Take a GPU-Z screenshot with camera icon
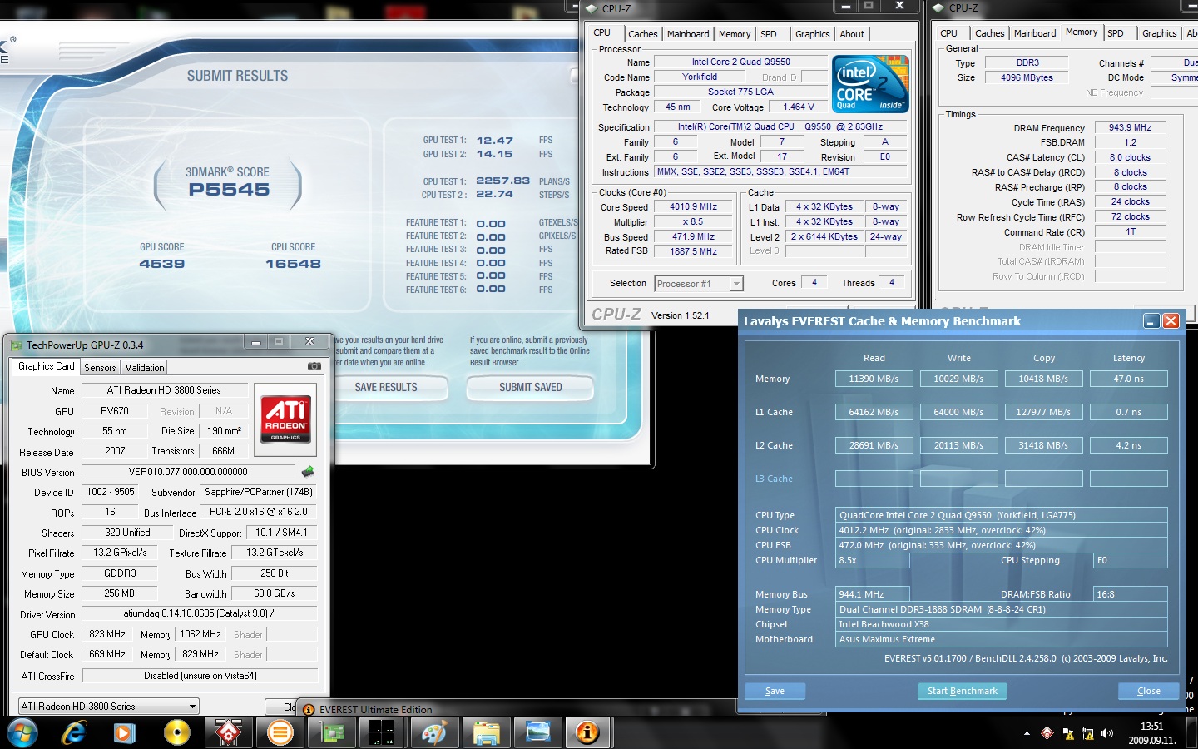This screenshot has width=1198, height=749. pyautogui.click(x=314, y=366)
